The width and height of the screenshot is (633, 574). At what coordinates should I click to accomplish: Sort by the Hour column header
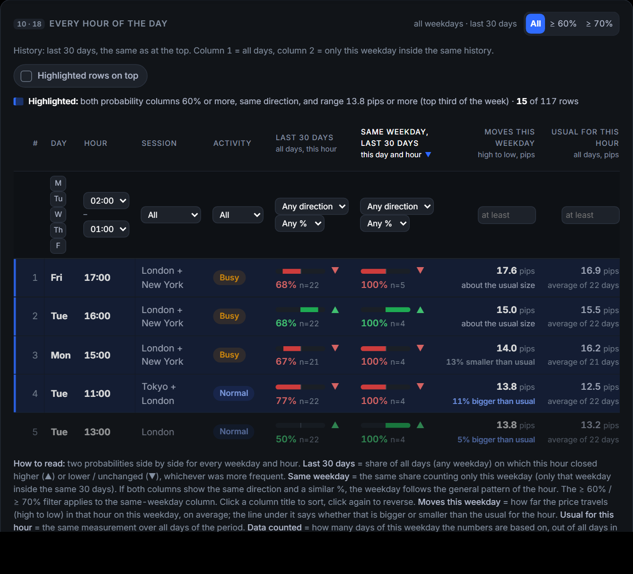tap(96, 143)
